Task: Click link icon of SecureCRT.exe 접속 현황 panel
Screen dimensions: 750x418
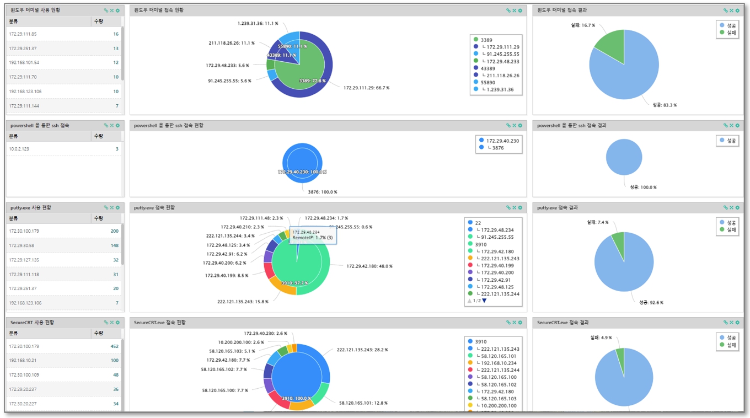Action: (508, 323)
